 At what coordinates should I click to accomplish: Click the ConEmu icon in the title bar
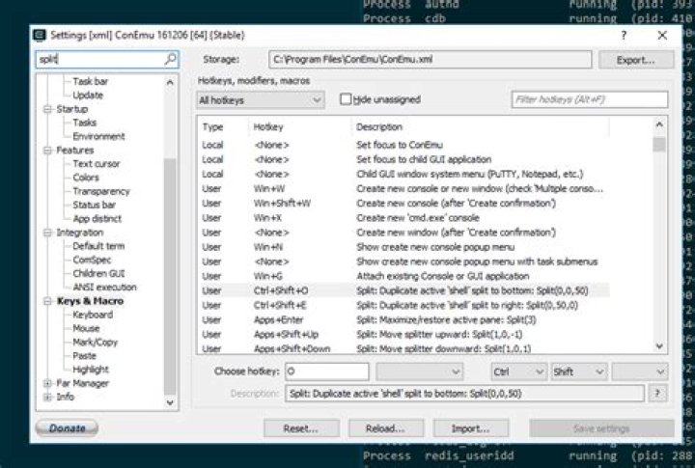40,35
